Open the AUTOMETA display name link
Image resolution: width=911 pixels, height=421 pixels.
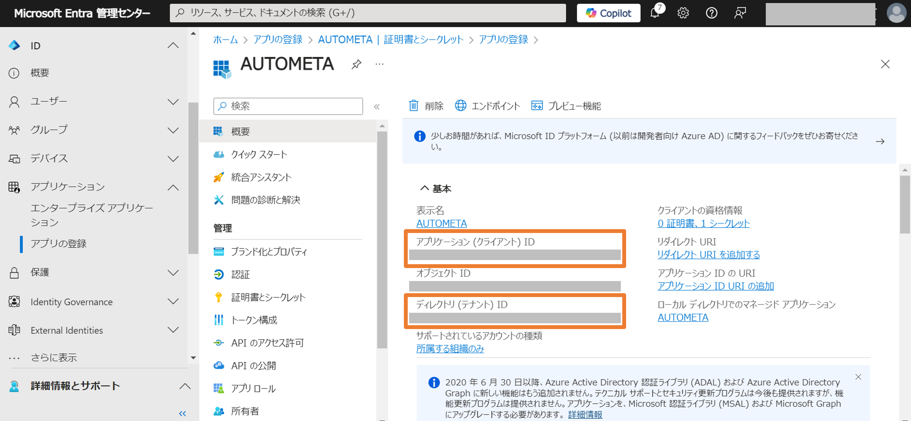click(x=441, y=224)
